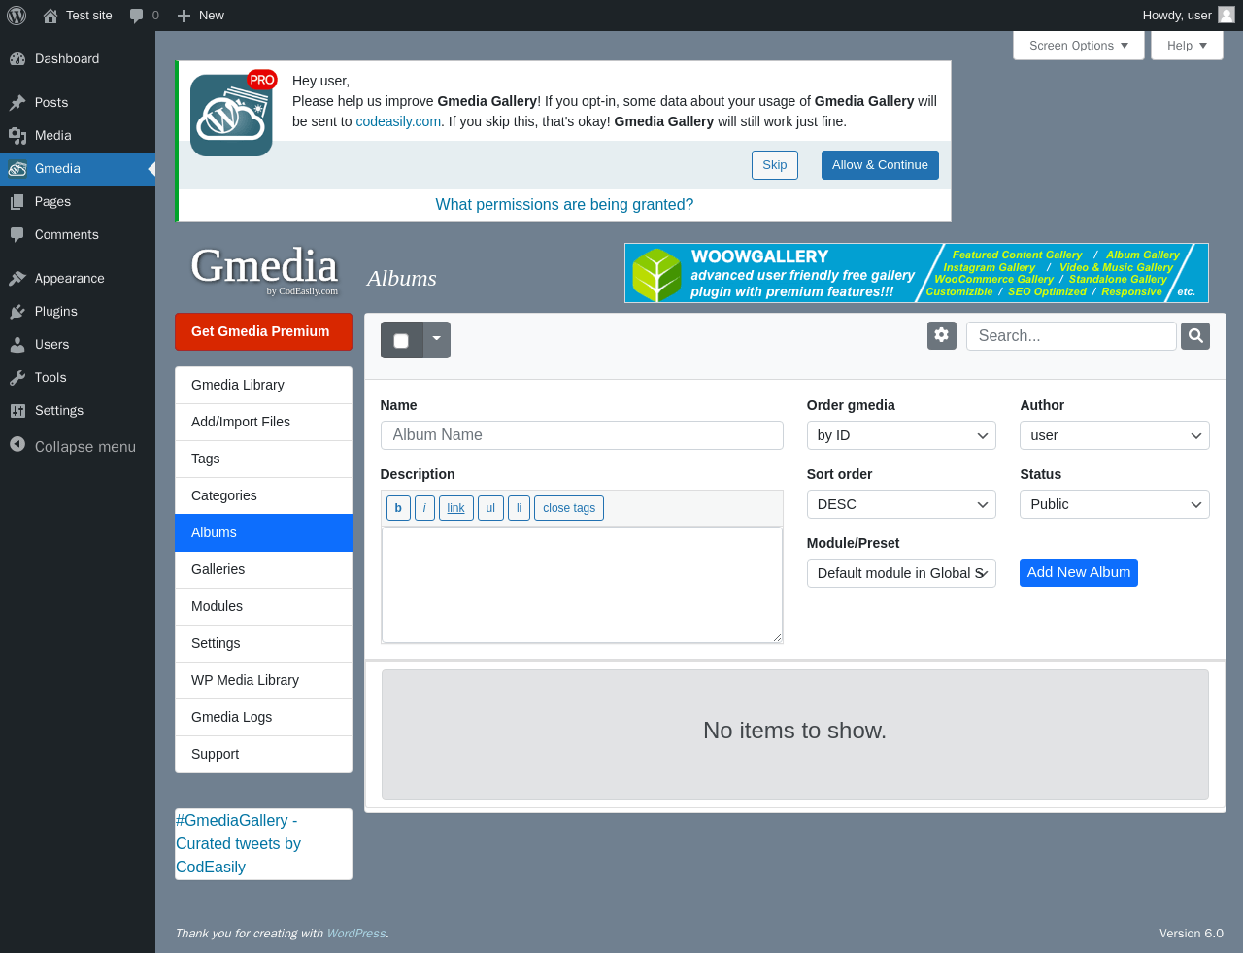Open Settings in Gmedia plugin menu
This screenshot has width=1243, height=953.
pyautogui.click(x=263, y=643)
